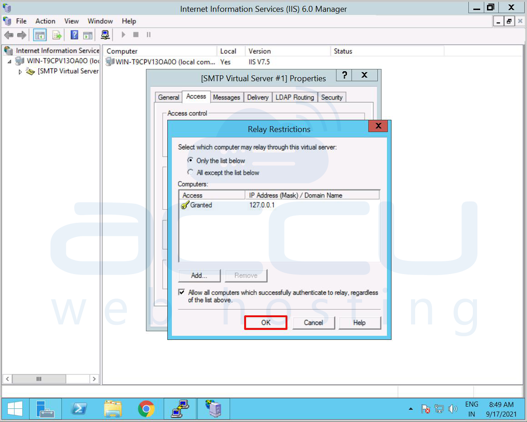Open File Explorer from taskbar
This screenshot has width=527, height=422.
[113, 409]
